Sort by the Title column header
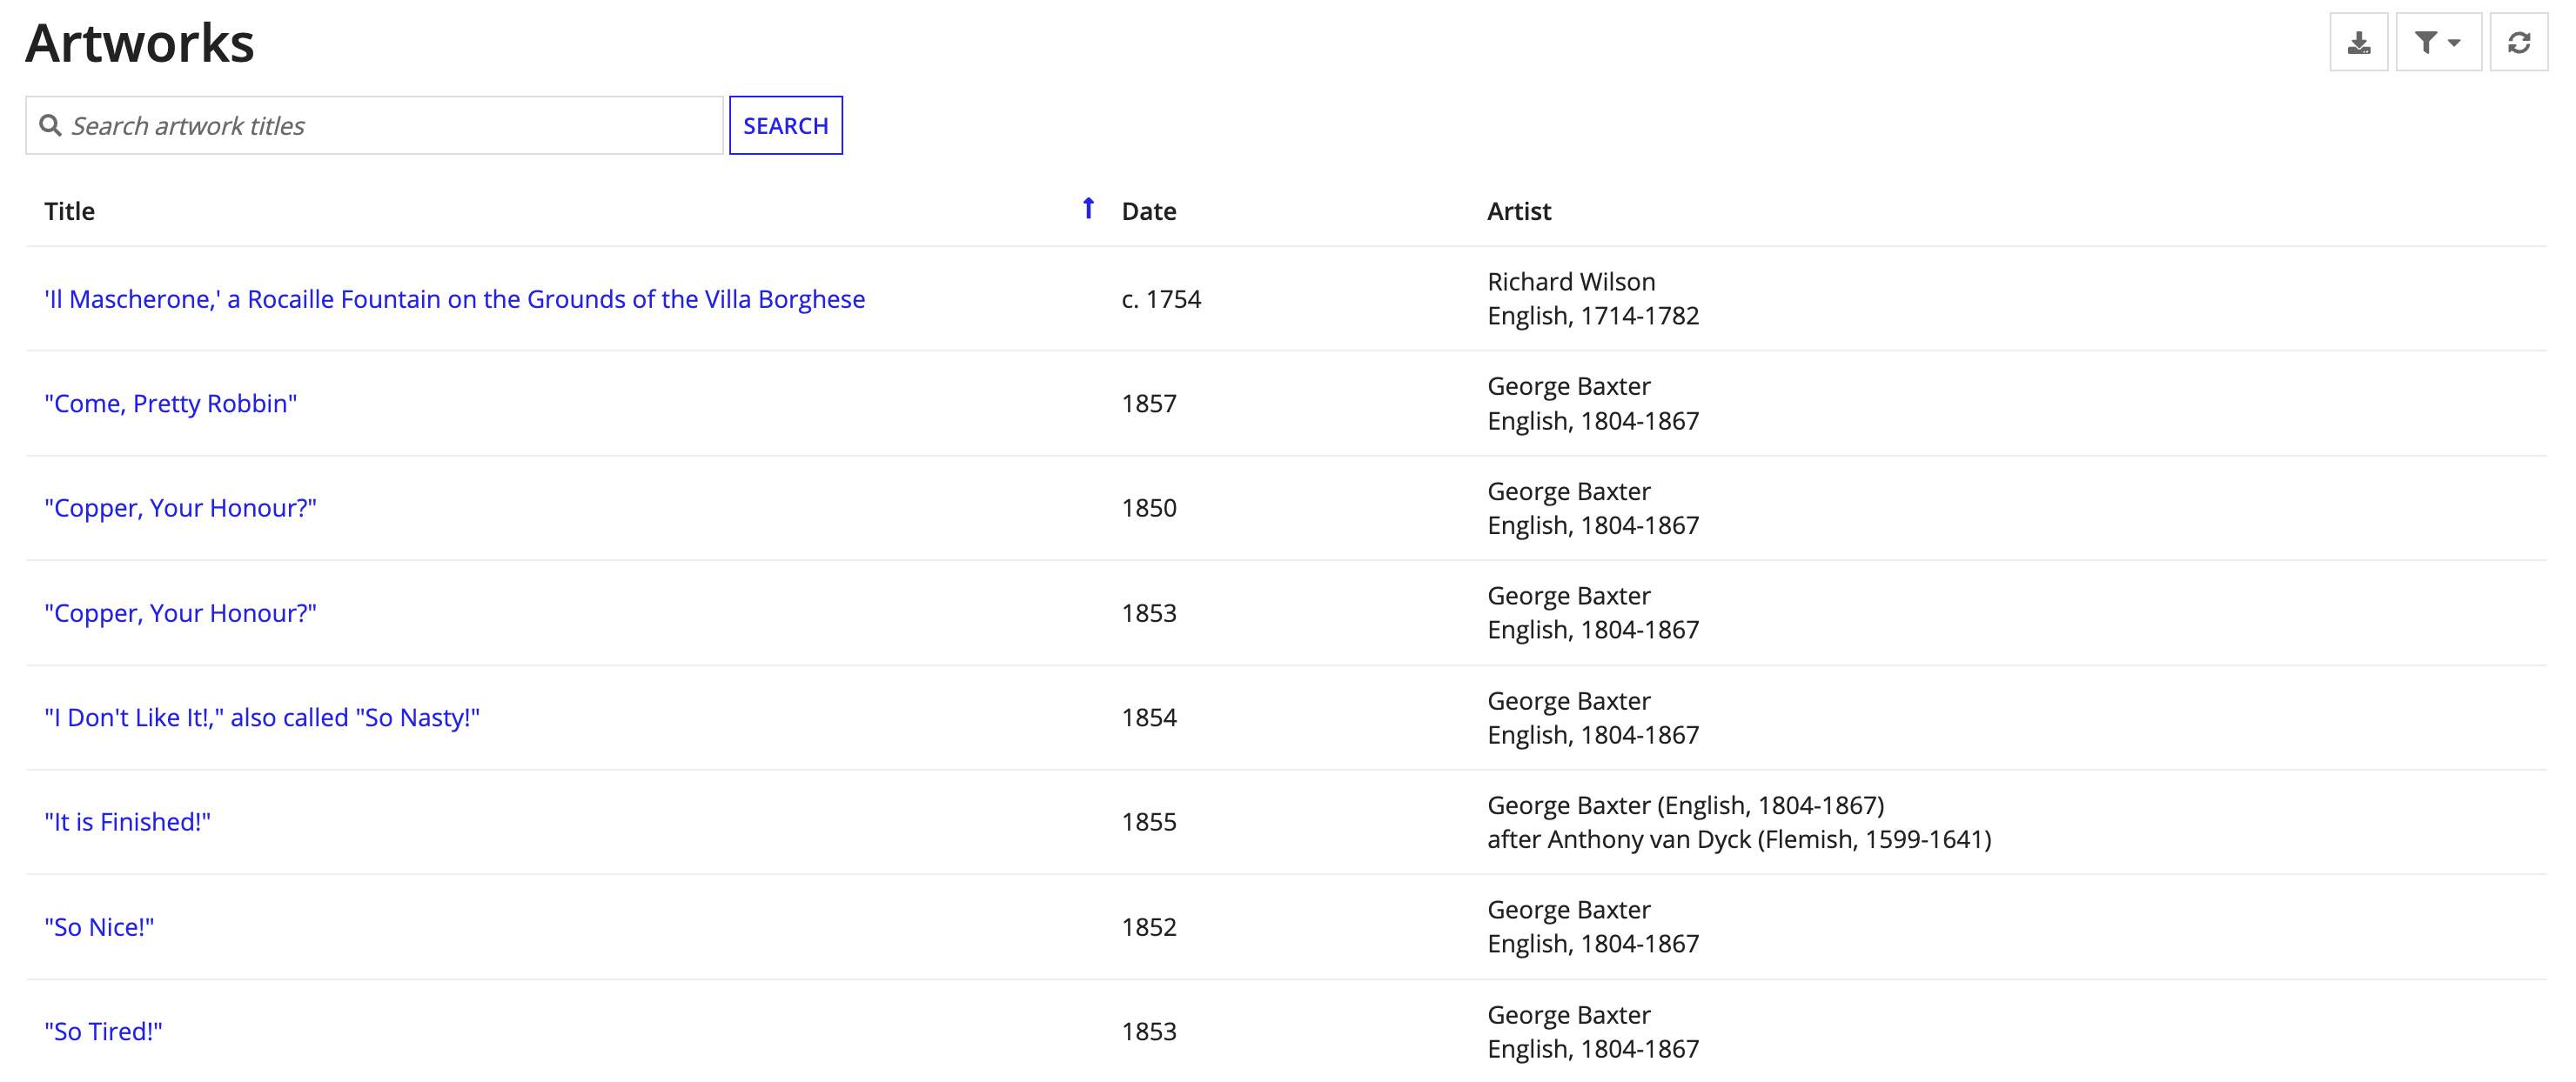 point(69,210)
